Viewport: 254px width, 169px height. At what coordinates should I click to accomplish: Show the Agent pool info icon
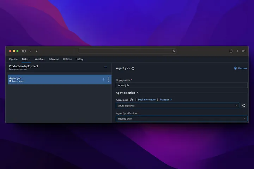click(x=131, y=100)
